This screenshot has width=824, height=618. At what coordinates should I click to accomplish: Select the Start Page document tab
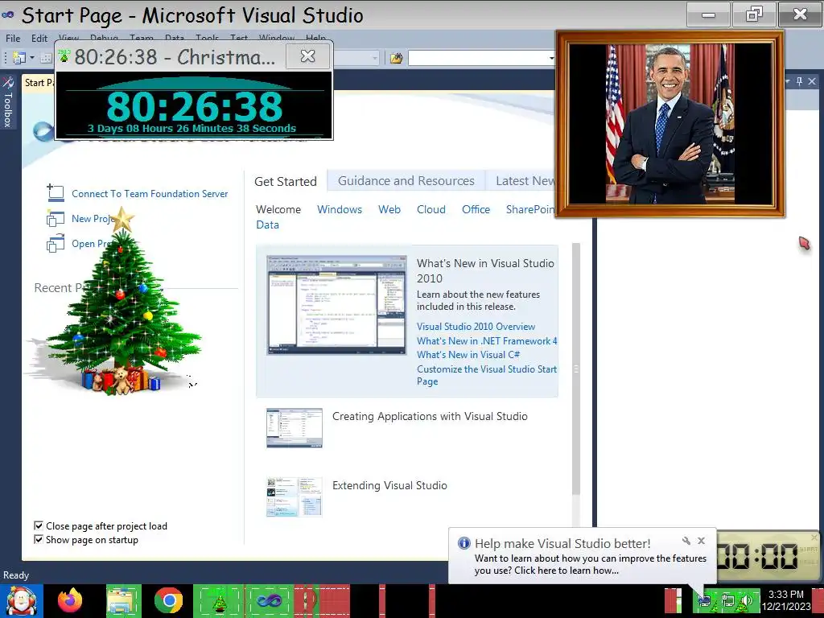(39, 83)
